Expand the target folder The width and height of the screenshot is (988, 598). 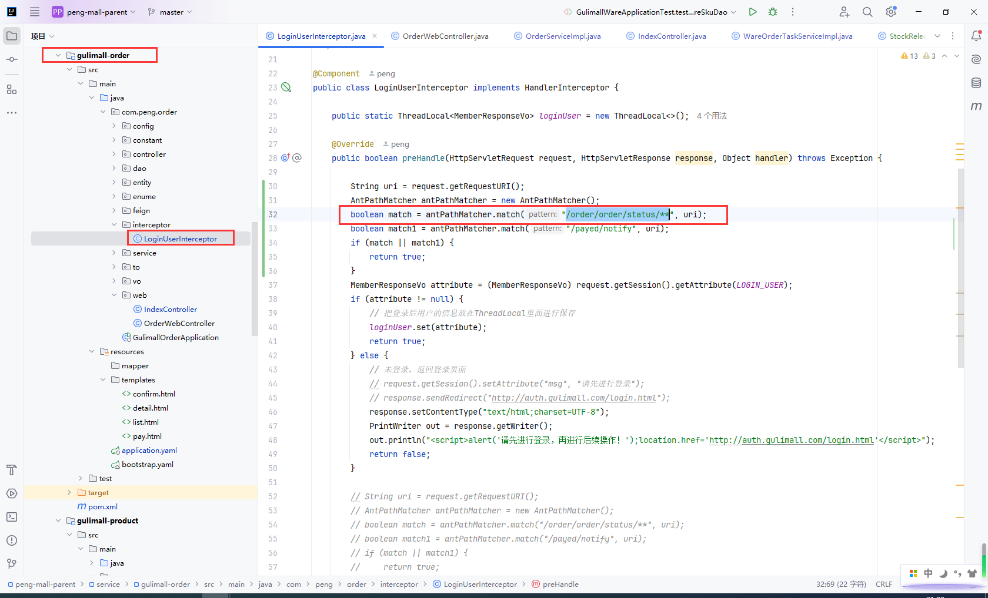69,492
